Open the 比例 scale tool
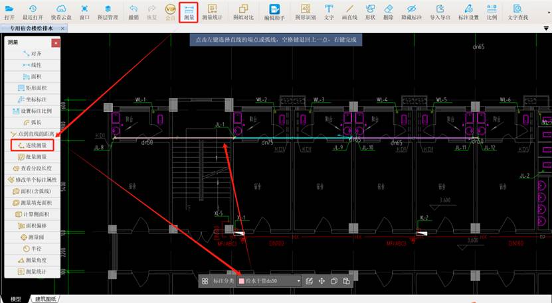 (x=492, y=12)
